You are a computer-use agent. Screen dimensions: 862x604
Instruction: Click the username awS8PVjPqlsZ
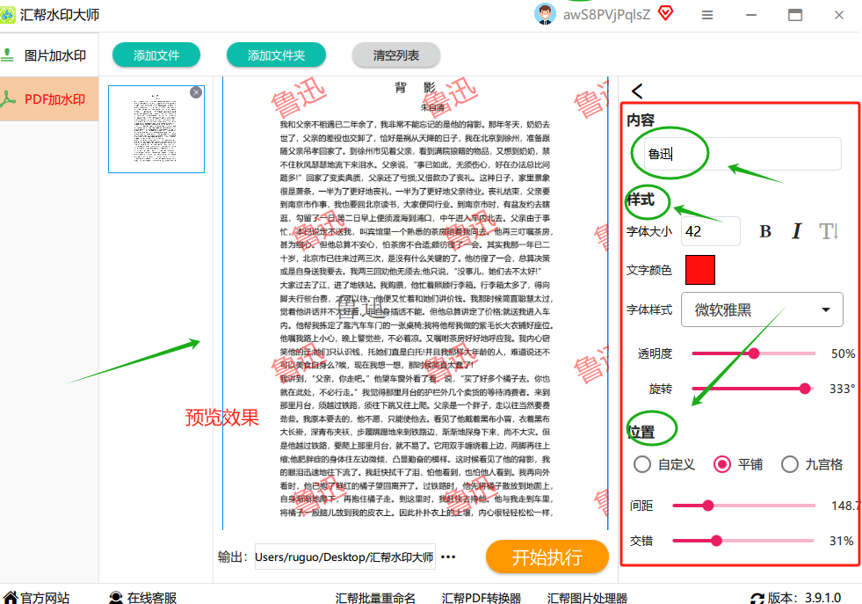(x=606, y=14)
